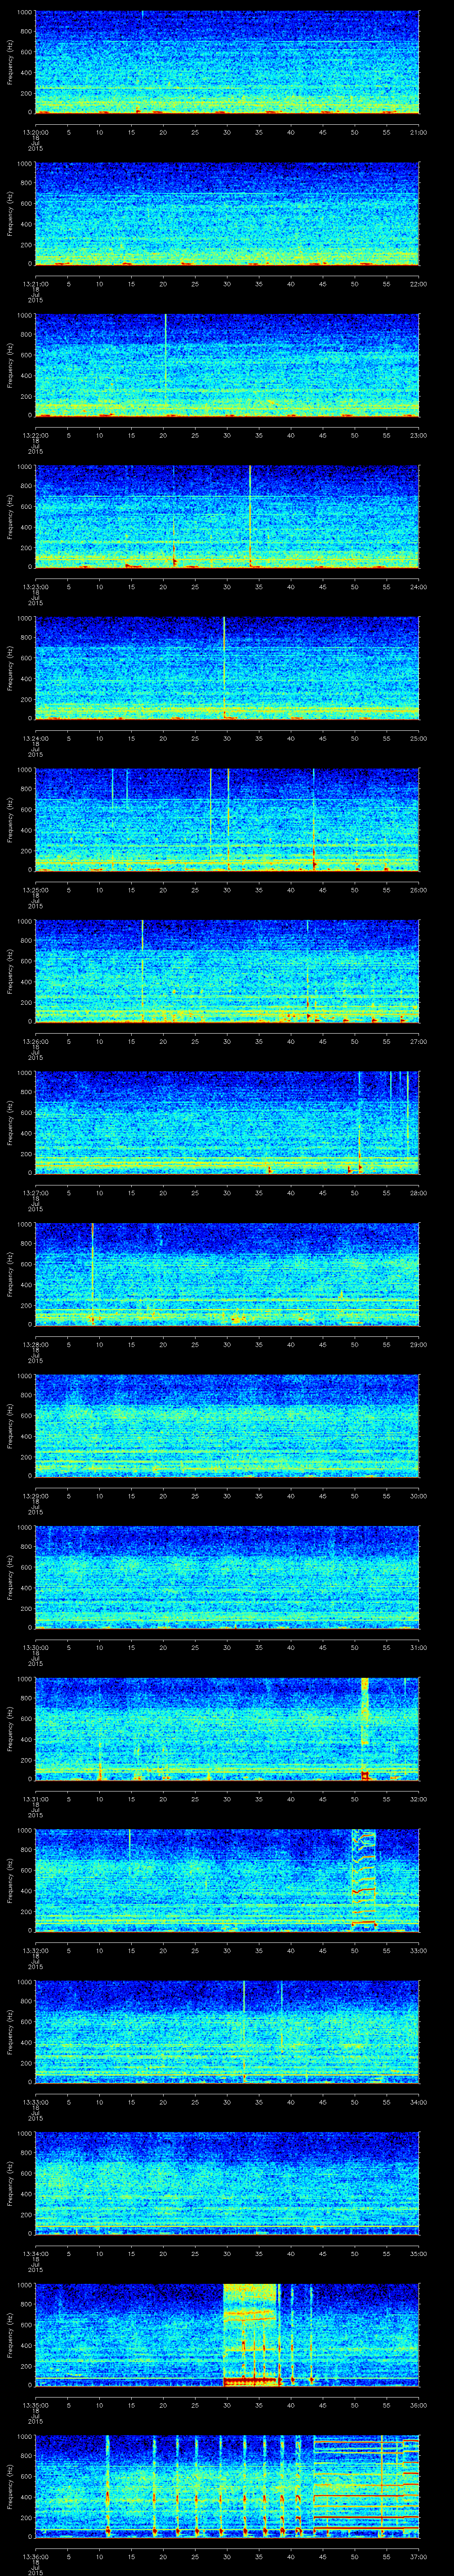
Task: Pick the '28:00' end time label
Action: [419, 1193]
